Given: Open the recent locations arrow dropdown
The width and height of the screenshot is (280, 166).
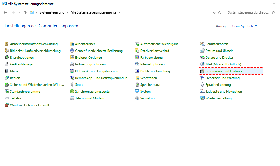Looking at the screenshot, I should [20, 12].
